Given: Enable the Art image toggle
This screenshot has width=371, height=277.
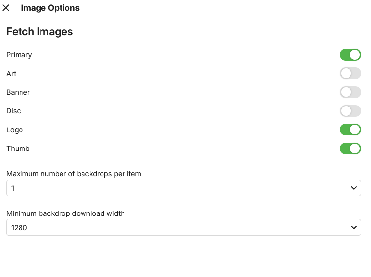Looking at the screenshot, I should [x=350, y=74].
